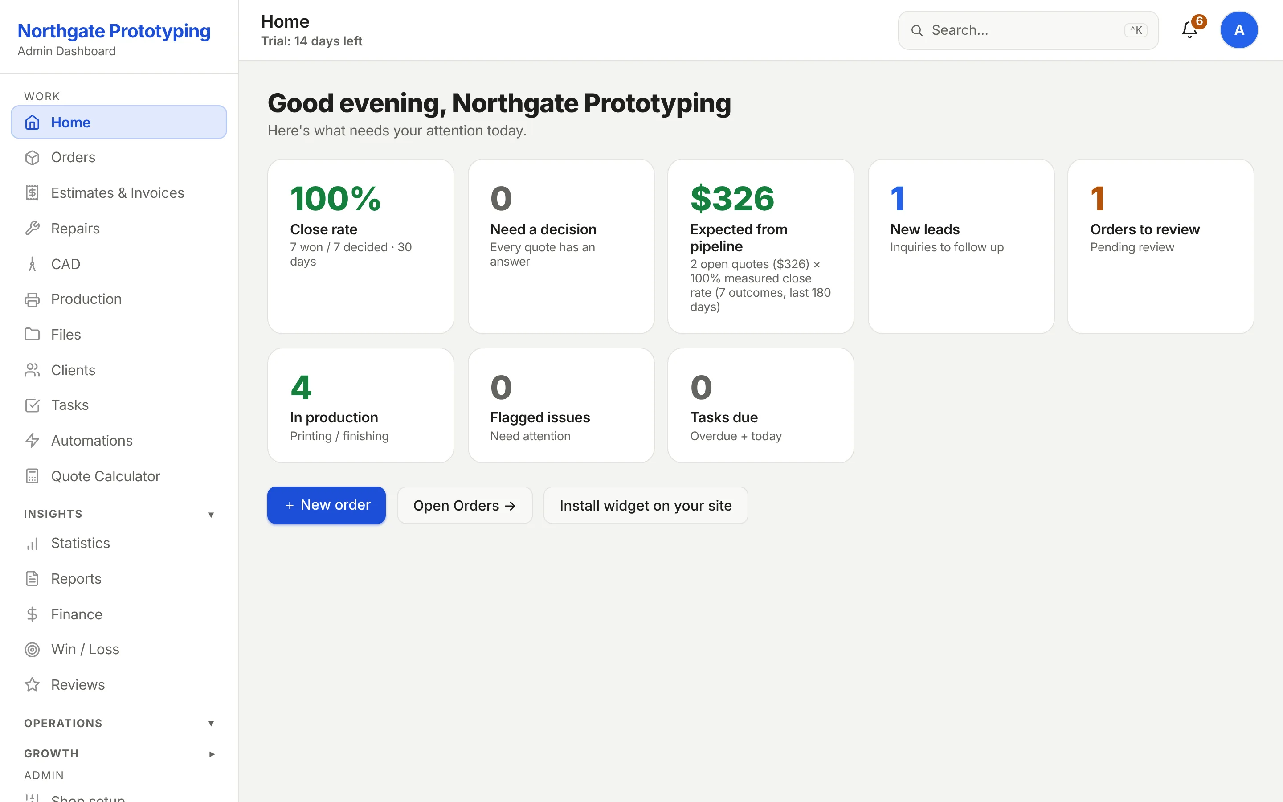Viewport: 1283px width, 802px height.
Task: Expand the Growth section arrow
Action: click(x=212, y=754)
